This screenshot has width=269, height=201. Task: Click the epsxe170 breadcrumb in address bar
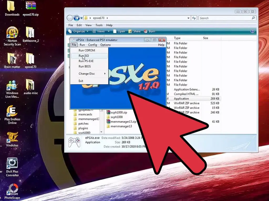coord(99,18)
